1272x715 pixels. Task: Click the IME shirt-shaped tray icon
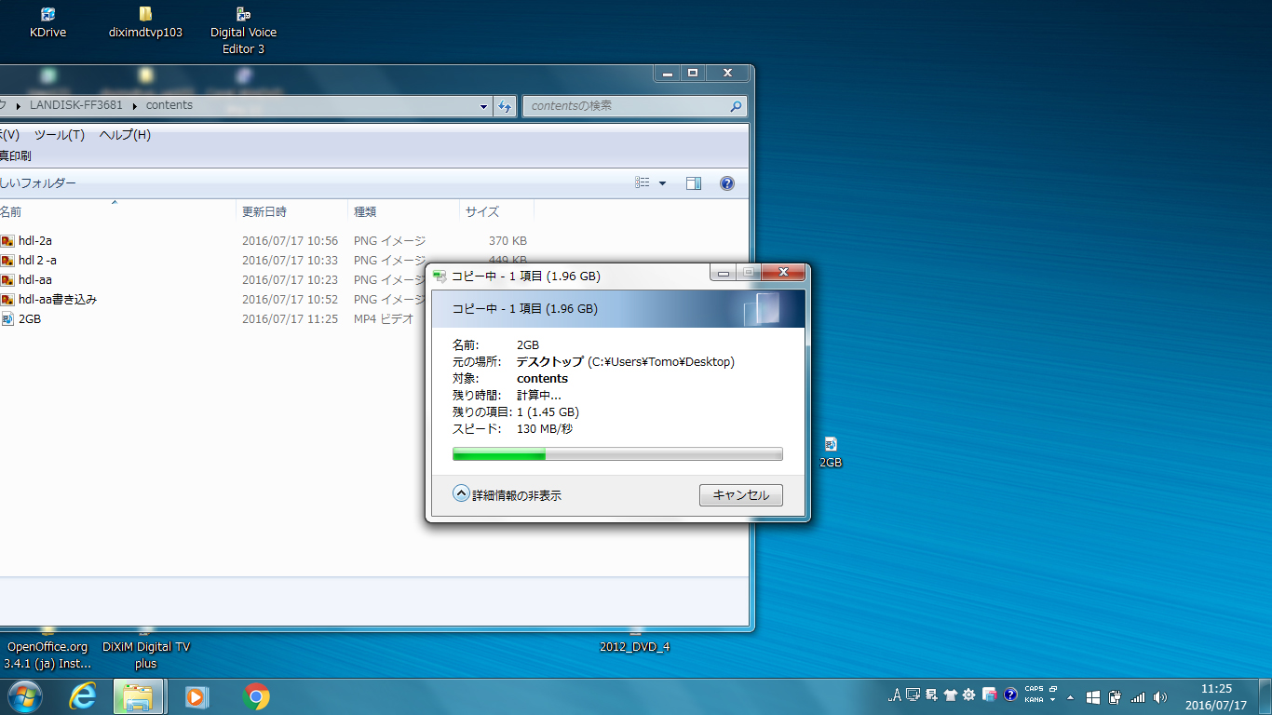tap(950, 695)
